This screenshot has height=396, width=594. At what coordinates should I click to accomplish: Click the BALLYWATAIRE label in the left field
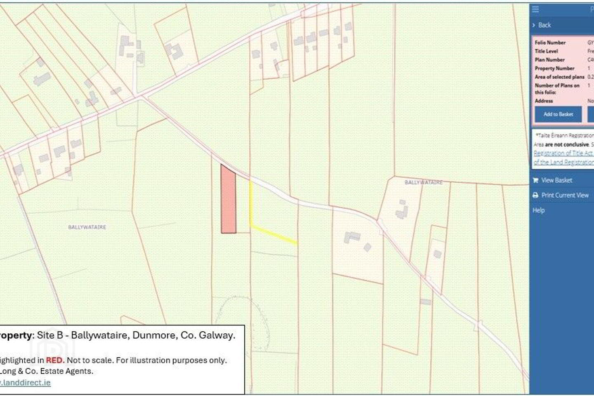pos(87,227)
